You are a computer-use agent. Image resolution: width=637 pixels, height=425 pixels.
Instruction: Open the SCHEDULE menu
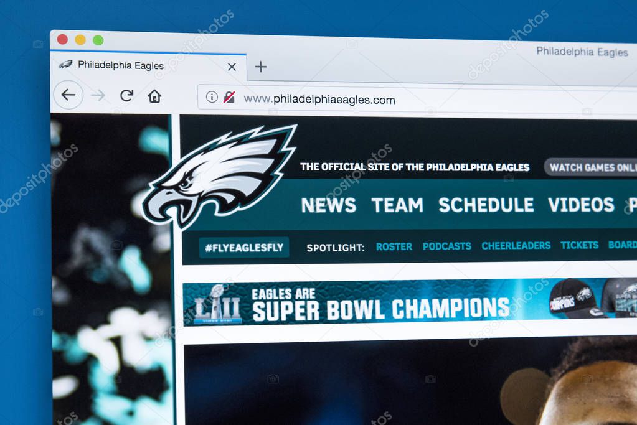click(x=486, y=205)
